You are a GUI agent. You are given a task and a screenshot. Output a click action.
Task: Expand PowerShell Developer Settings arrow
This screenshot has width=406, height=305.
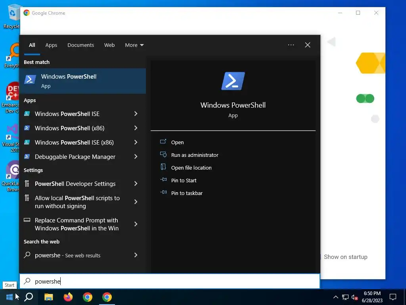coord(136,183)
